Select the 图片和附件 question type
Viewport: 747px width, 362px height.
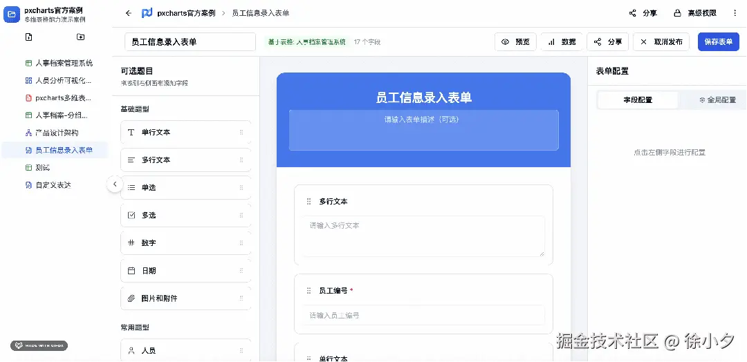coord(186,298)
